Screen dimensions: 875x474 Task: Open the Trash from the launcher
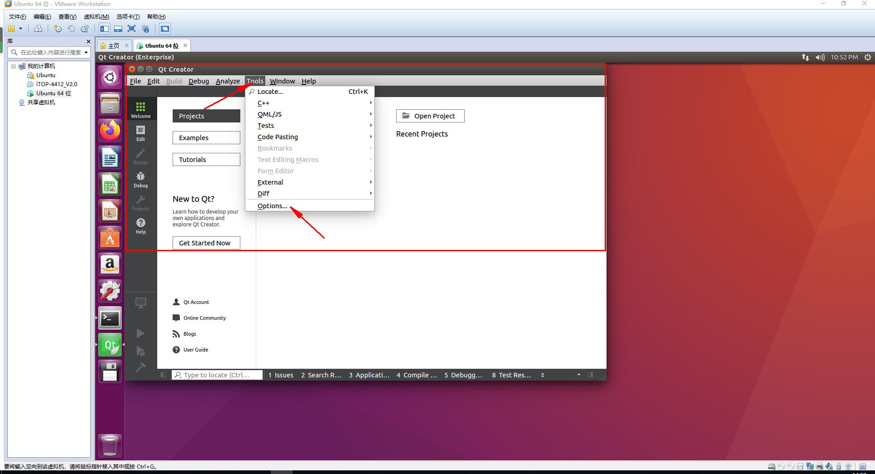click(110, 445)
